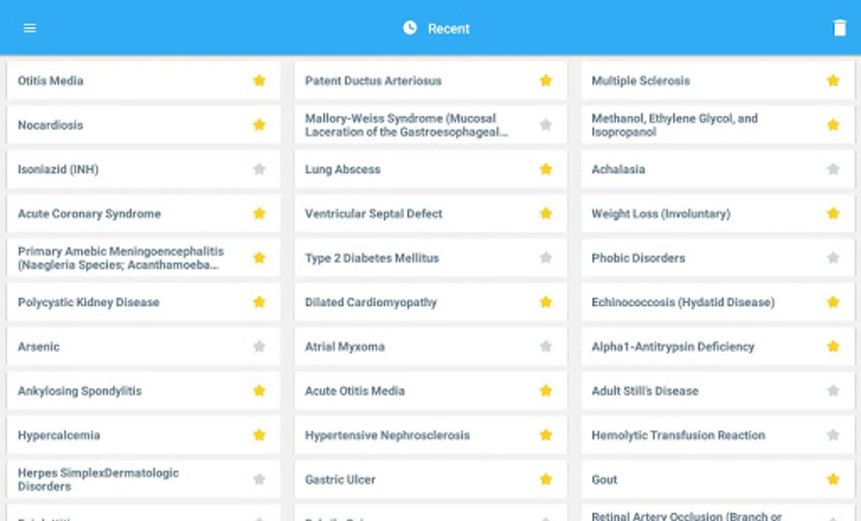Screen dimensions: 861x521
Task: Open Polycystic Kidney Disease
Action: tap(143, 302)
